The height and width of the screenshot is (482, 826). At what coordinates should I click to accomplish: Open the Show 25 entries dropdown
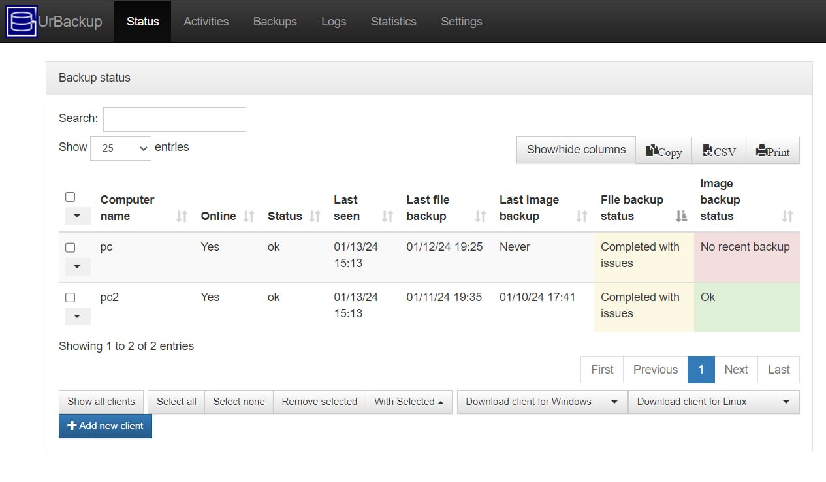tap(121, 148)
